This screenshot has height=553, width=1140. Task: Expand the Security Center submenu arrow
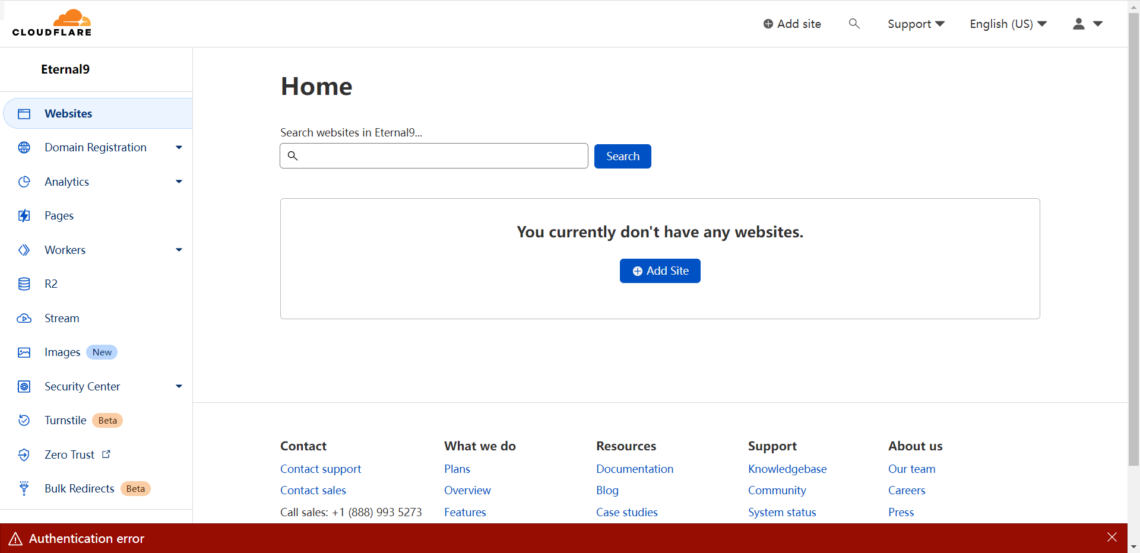[x=179, y=386]
